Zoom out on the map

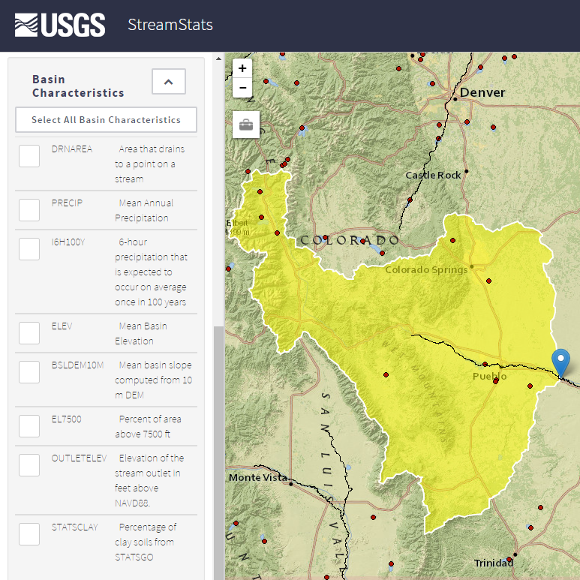tap(242, 88)
